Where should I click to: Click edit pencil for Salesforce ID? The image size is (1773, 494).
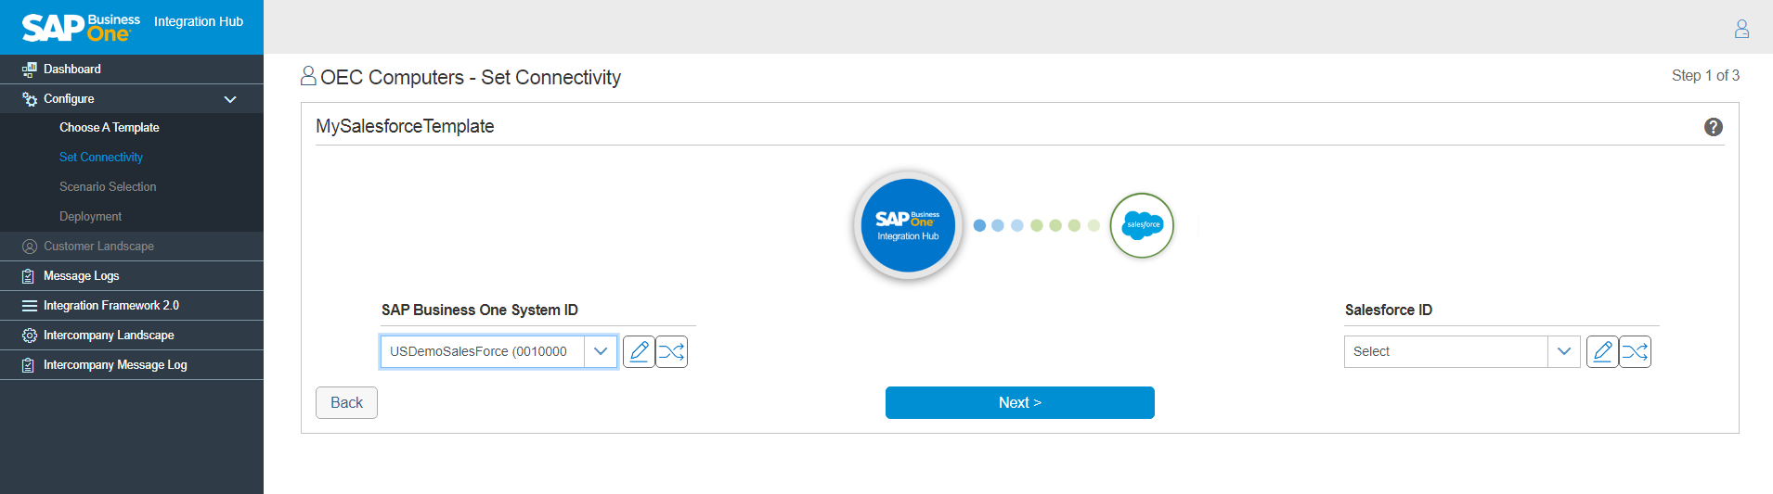point(1602,352)
